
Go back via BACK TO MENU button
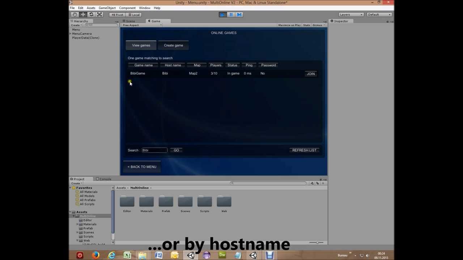142,167
